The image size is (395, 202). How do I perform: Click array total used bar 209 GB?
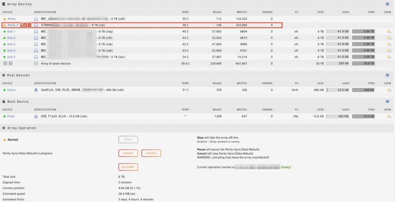(338, 64)
